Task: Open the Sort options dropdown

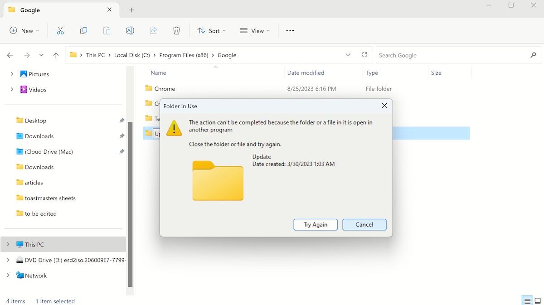Action: [x=211, y=30]
